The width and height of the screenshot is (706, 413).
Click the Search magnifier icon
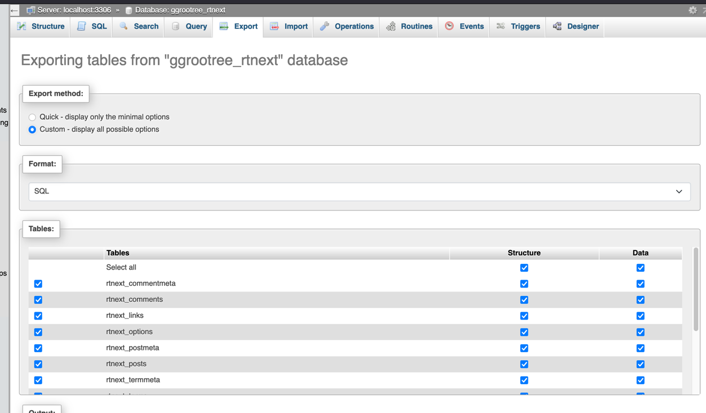point(124,26)
